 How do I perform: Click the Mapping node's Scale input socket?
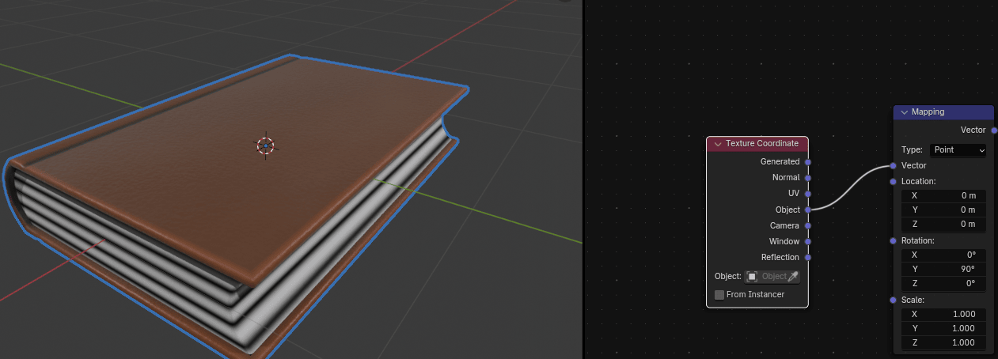coord(894,300)
